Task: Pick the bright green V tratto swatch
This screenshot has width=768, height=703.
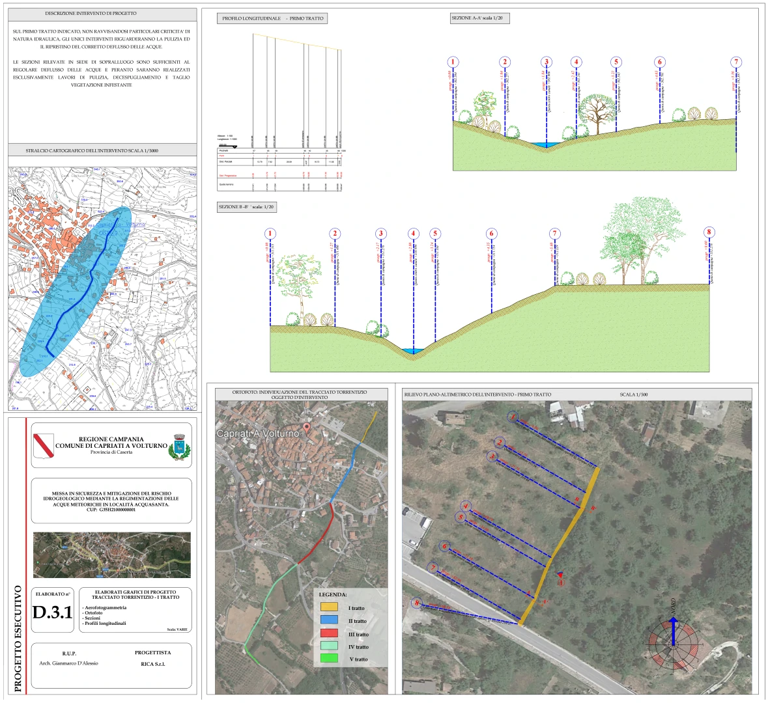Action: pos(330,659)
